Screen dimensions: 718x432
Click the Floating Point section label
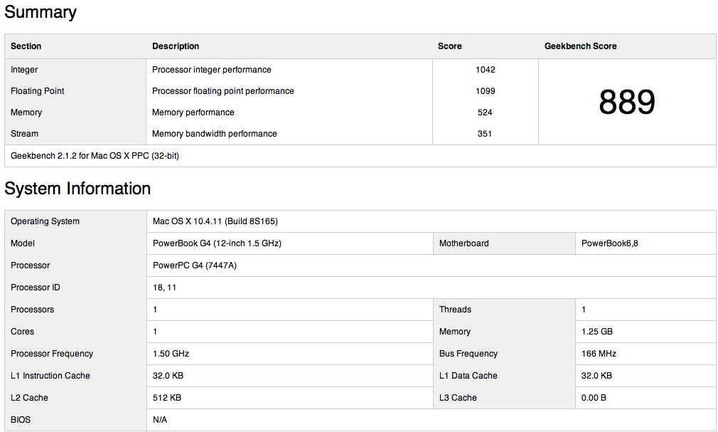click(x=38, y=91)
